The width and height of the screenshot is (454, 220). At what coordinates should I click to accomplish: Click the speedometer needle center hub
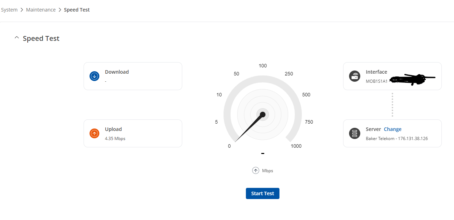tap(263, 115)
